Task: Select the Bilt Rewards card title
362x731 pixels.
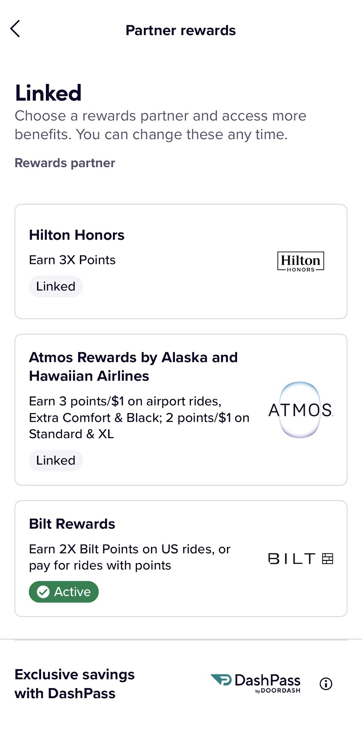Action: [x=72, y=524]
